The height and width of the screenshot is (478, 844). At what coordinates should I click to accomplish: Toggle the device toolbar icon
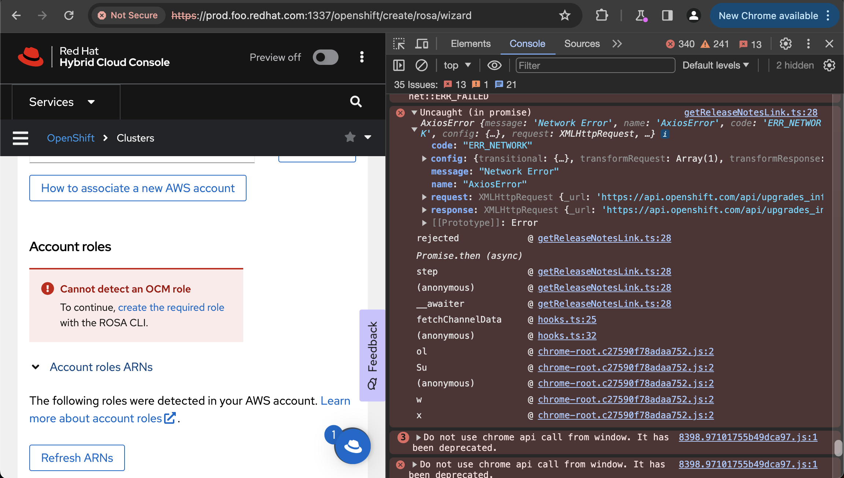click(x=422, y=44)
